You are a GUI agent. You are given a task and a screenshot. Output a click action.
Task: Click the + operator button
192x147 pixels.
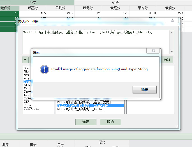pos(25,60)
